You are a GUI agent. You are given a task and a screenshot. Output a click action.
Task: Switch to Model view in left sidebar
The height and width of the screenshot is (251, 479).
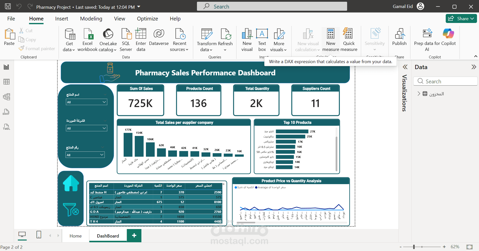click(x=7, y=97)
